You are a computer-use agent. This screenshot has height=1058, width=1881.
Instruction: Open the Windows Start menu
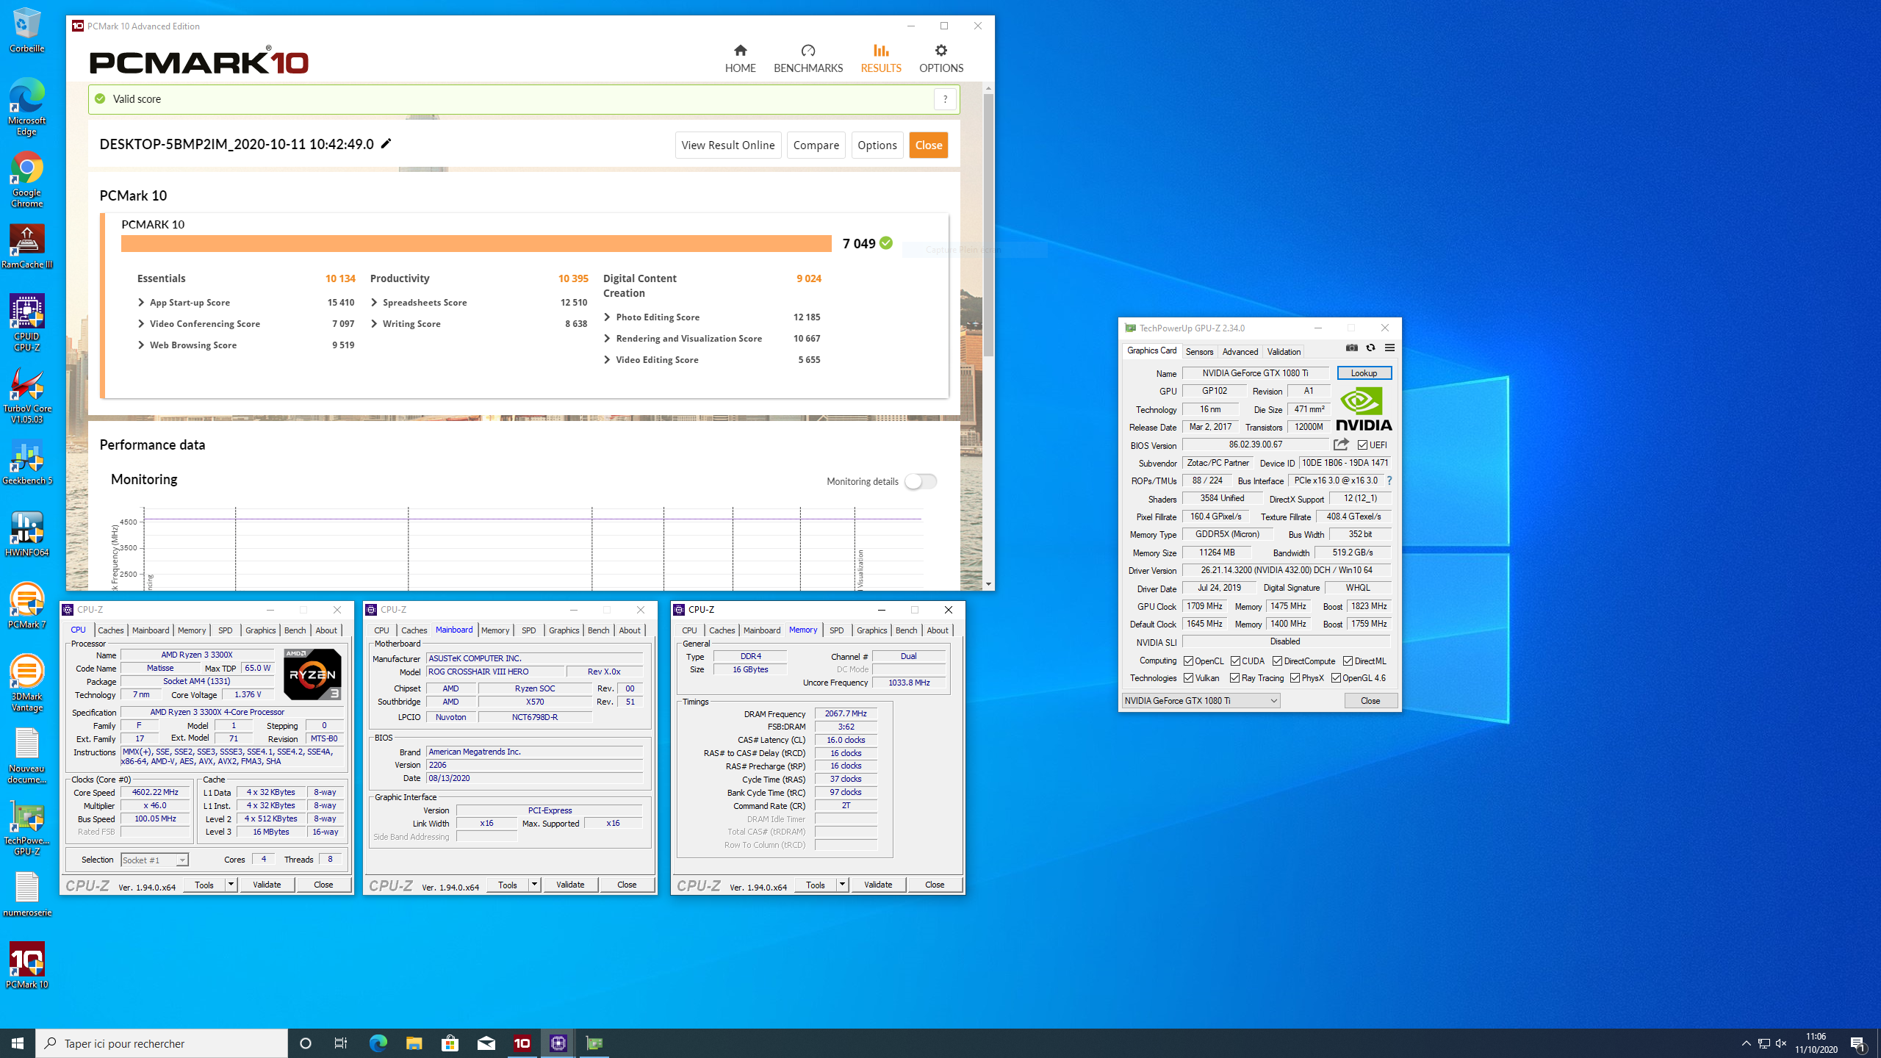(x=18, y=1043)
